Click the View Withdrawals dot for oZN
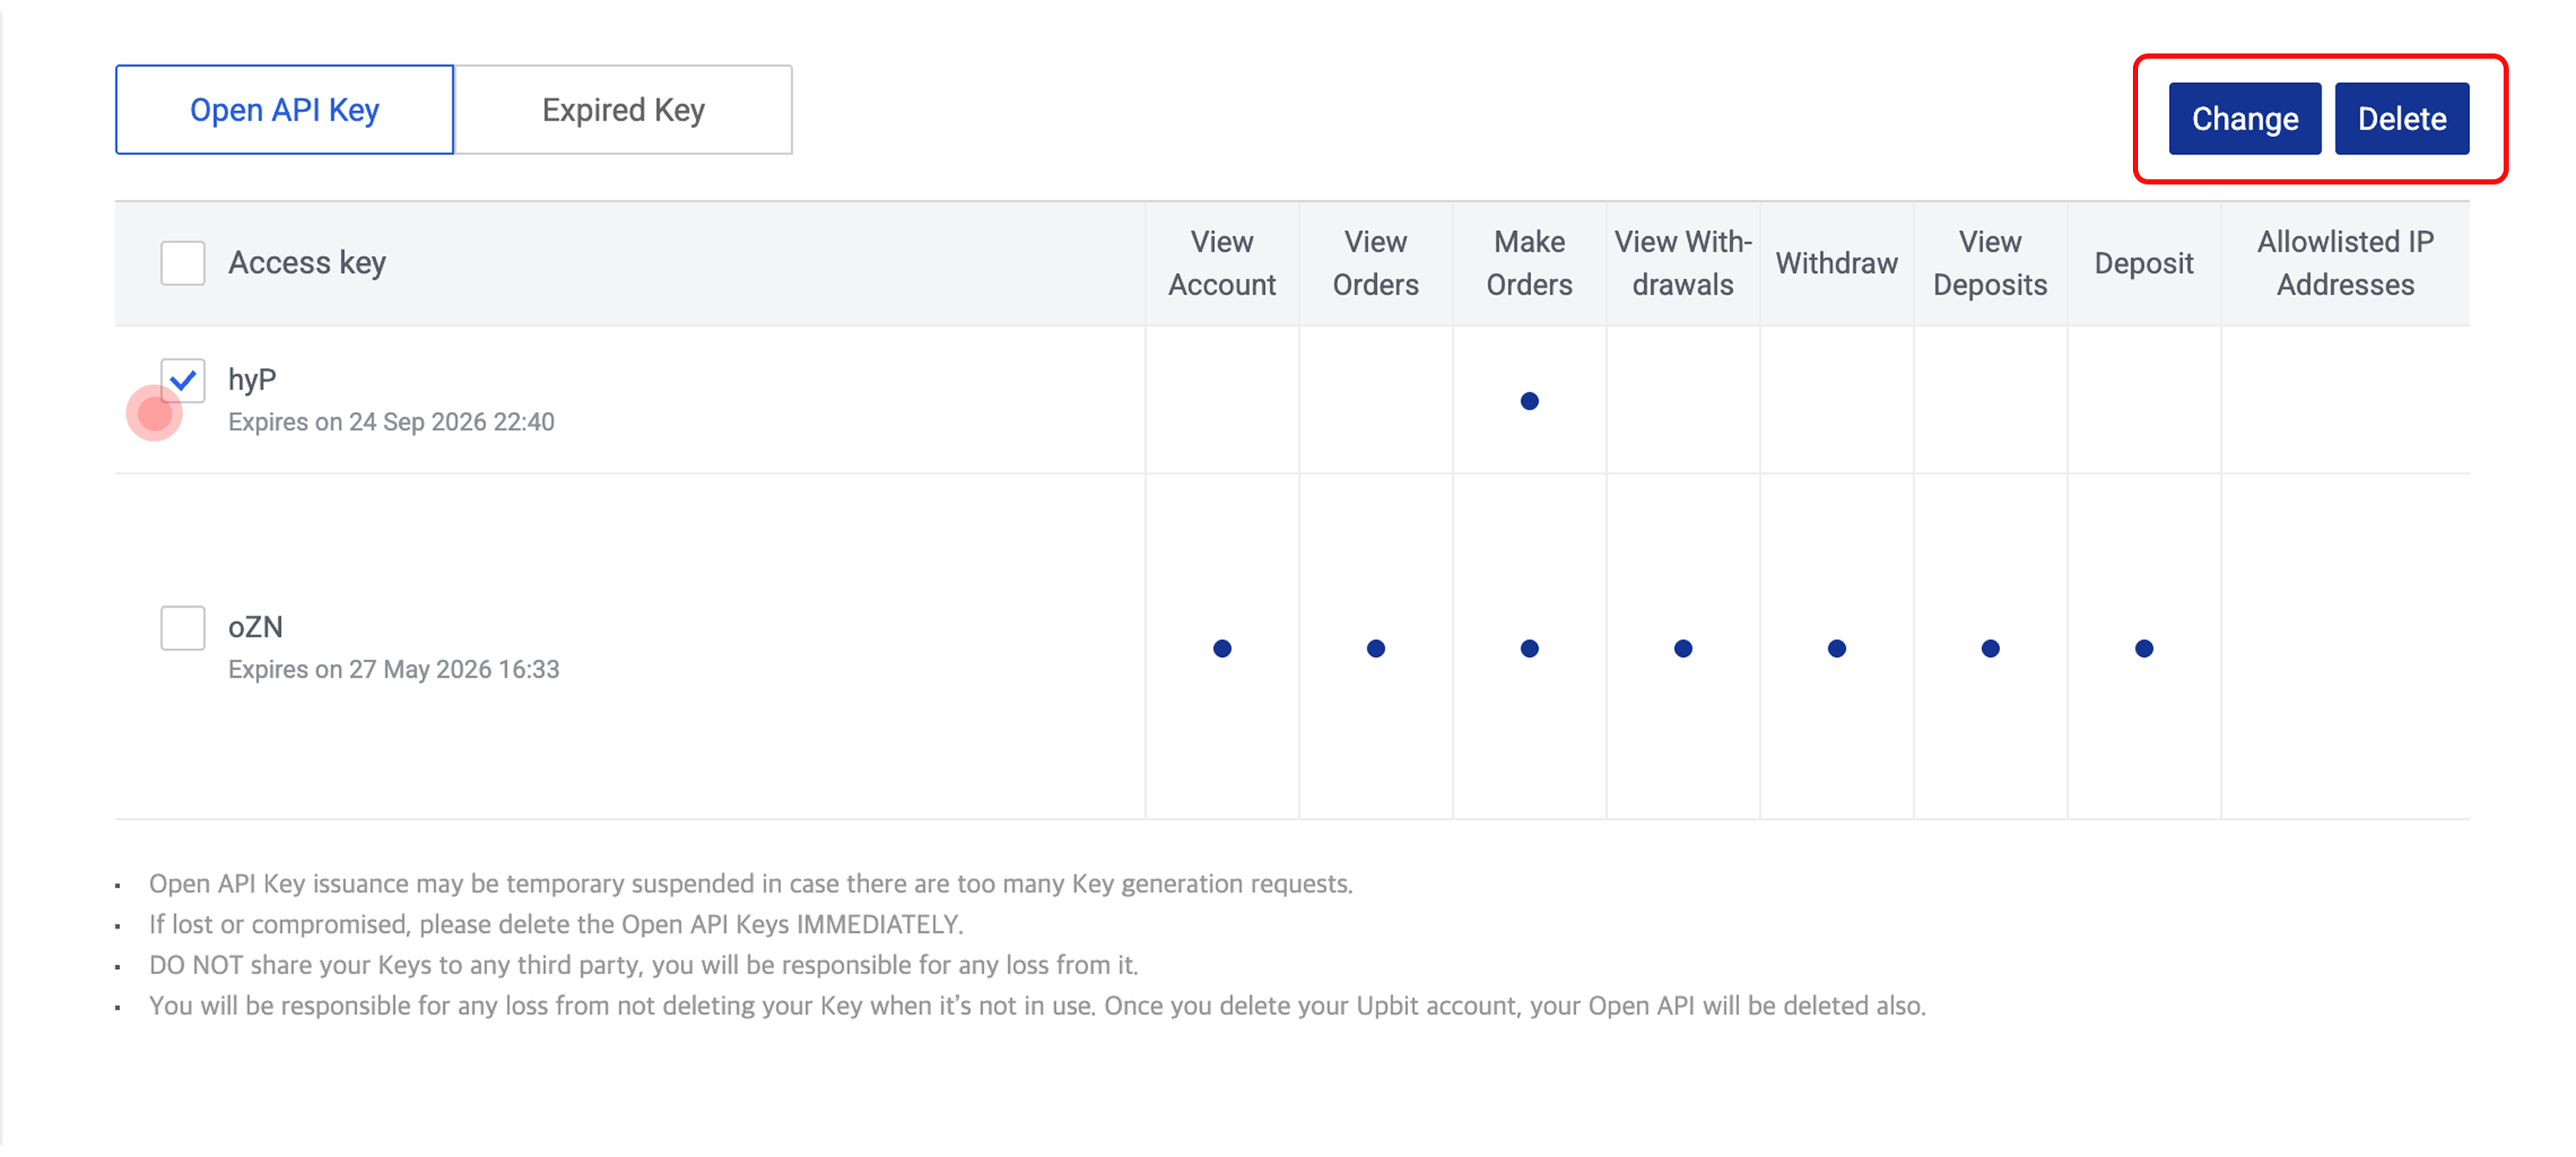This screenshot has height=1157, width=2576. tap(1683, 648)
